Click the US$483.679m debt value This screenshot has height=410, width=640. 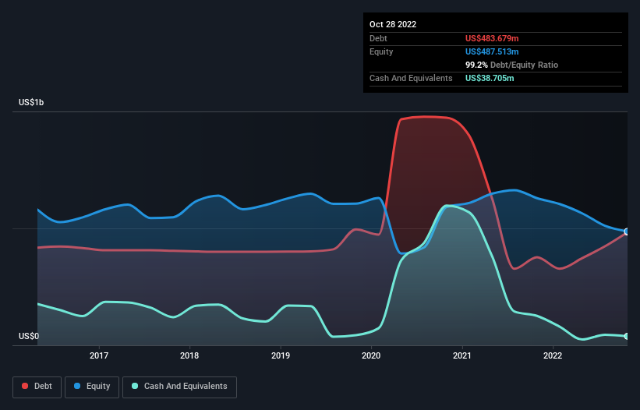click(492, 38)
